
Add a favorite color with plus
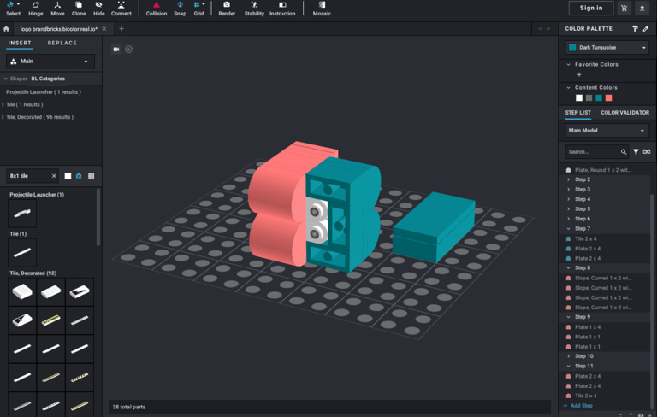pyautogui.click(x=579, y=75)
